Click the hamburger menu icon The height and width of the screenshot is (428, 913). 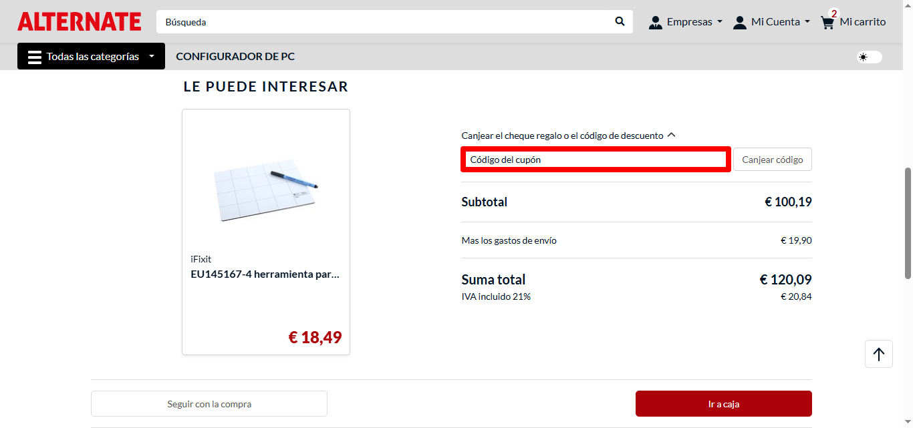pos(35,57)
